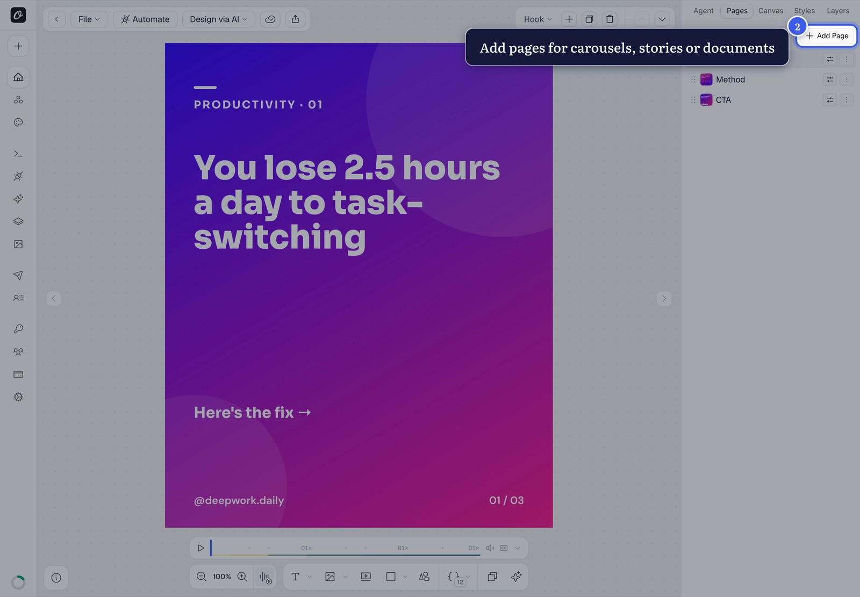Image resolution: width=860 pixels, height=597 pixels.
Task: Add a page using the plus beside Hook
Action: tap(569, 19)
